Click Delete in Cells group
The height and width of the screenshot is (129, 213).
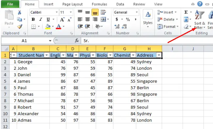coord(167,20)
